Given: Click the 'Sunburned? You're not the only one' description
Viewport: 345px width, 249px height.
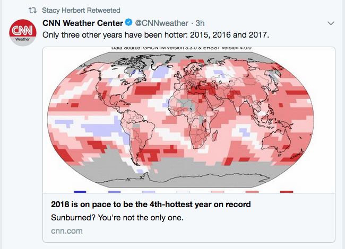Looking at the screenshot, I should click(x=117, y=218).
